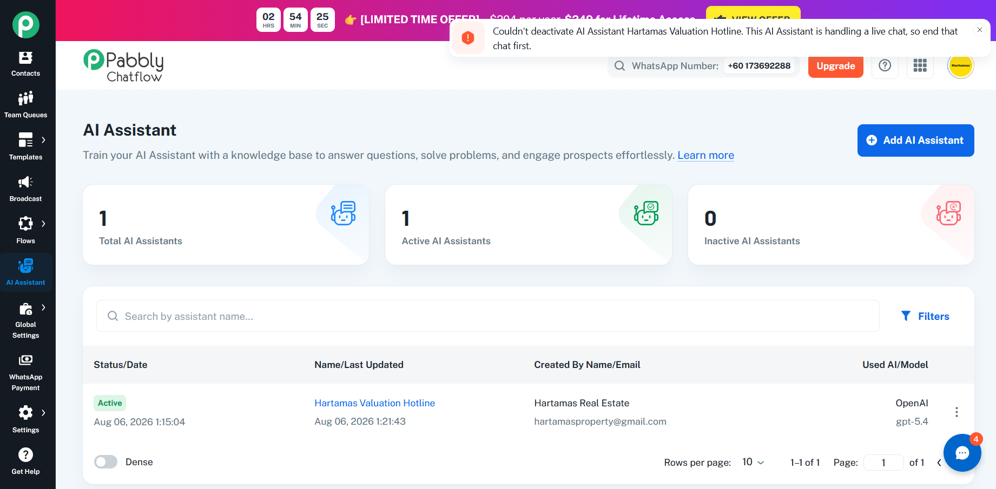
Task: Click the Active AI Assistants robot icon
Action: tap(646, 213)
